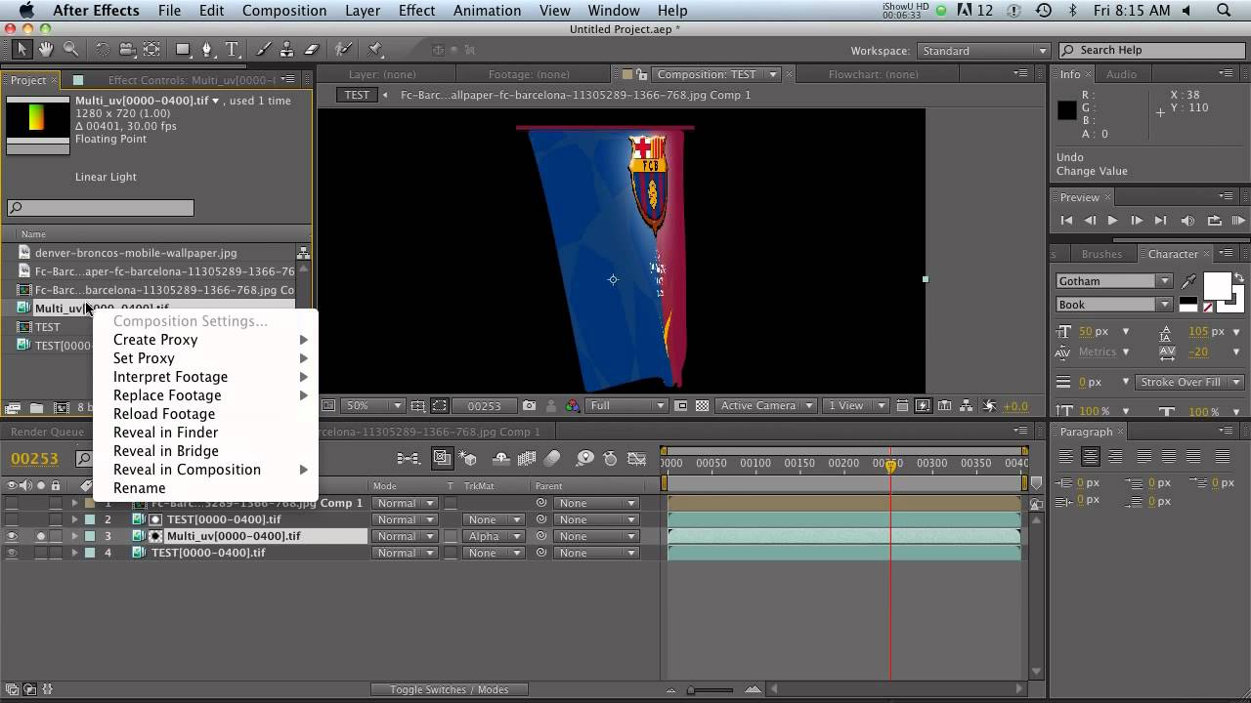Open the 1 View layout dropdown
The image size is (1251, 703).
(x=855, y=406)
